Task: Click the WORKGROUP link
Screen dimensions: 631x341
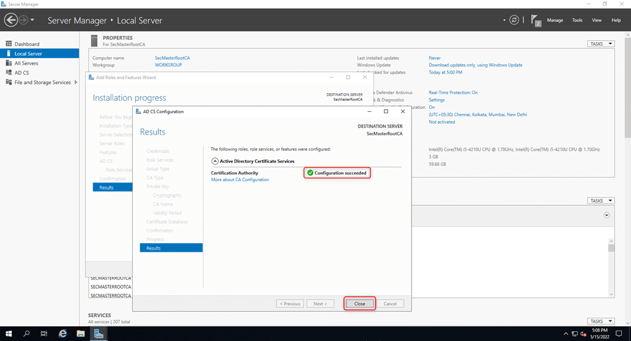Action: [x=168, y=65]
